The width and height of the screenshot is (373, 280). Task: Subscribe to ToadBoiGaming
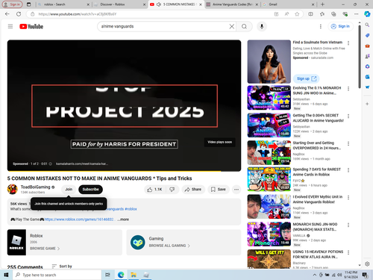tap(90, 190)
